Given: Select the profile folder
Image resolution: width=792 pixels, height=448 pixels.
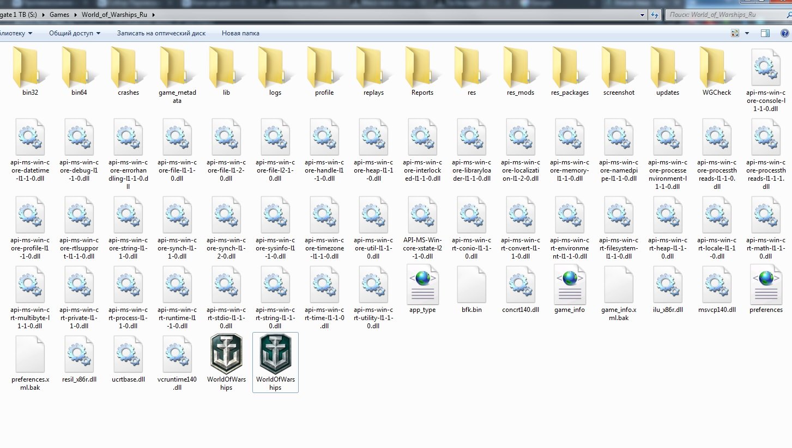Looking at the screenshot, I should tap(325, 72).
